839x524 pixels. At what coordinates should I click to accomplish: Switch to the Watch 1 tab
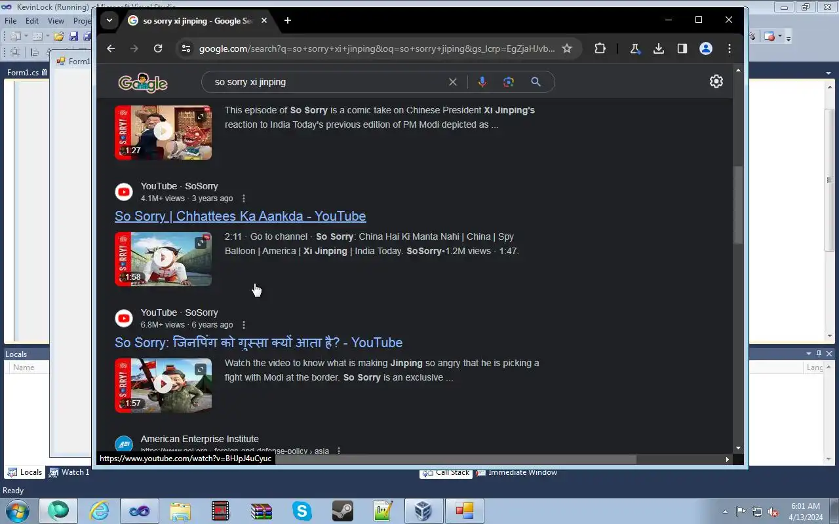click(x=69, y=472)
